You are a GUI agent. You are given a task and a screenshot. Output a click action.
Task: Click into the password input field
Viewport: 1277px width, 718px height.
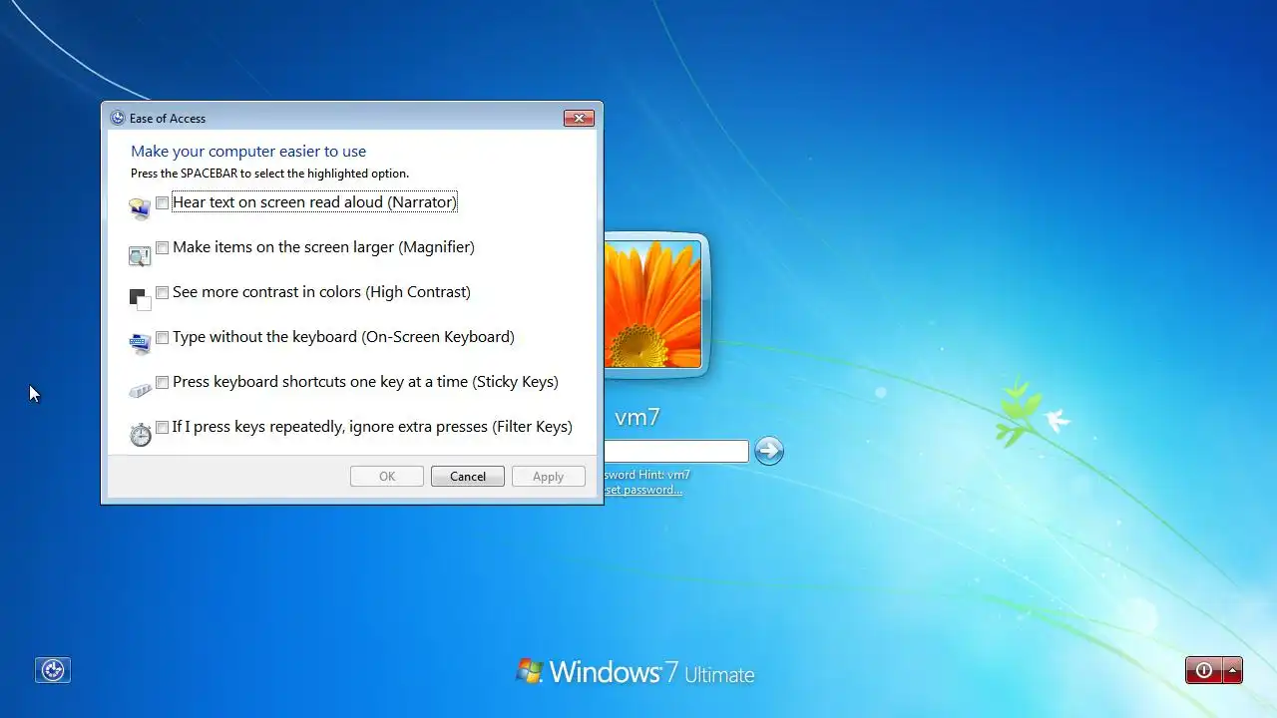tap(676, 451)
